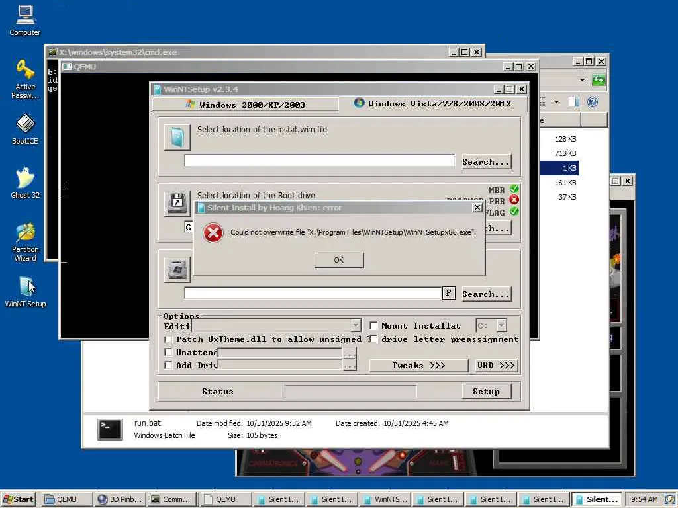Switch to the WinNTSetup taskbar item
678x508 pixels.
[385, 499]
